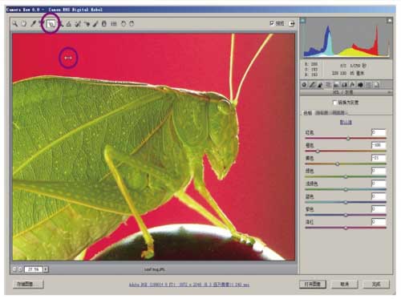Open the HSL panel flyout menu
The image size is (401, 299).
[x=390, y=92]
